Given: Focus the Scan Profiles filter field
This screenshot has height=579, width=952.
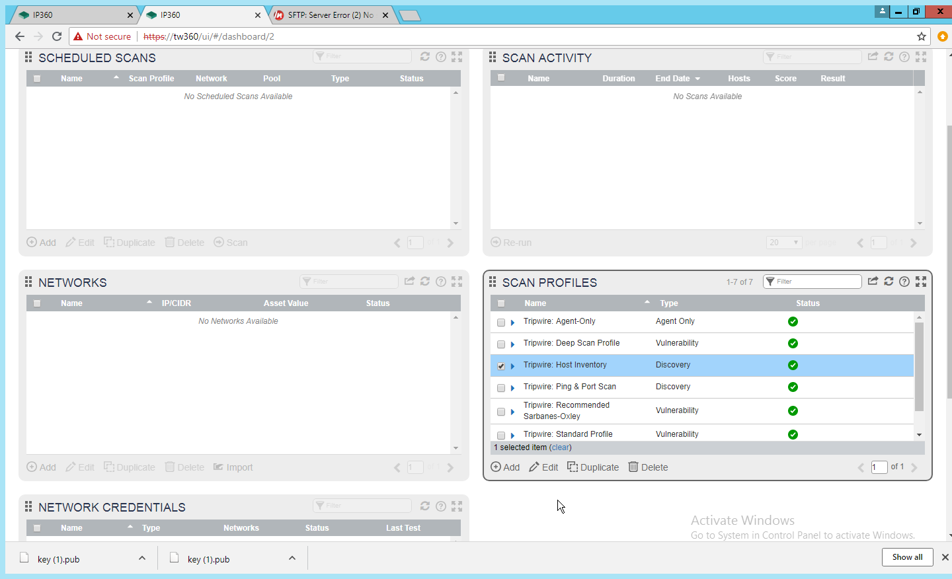Looking at the screenshot, I should click(x=813, y=282).
